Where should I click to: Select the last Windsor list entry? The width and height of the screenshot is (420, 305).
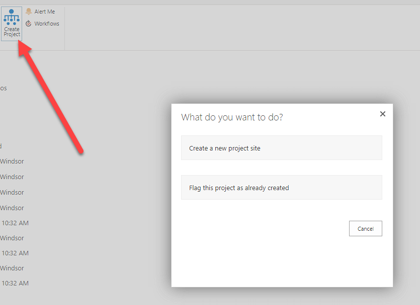pyautogui.click(x=12, y=268)
